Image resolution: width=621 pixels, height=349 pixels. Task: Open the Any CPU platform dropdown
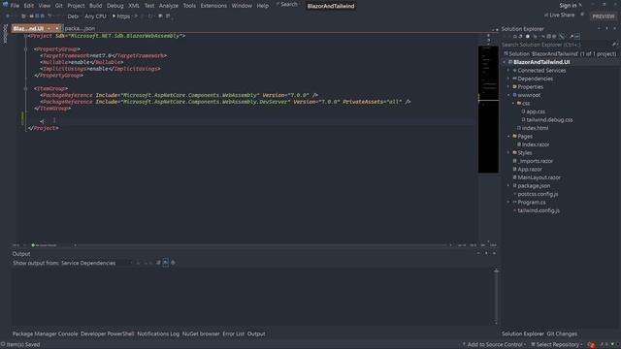pos(95,16)
